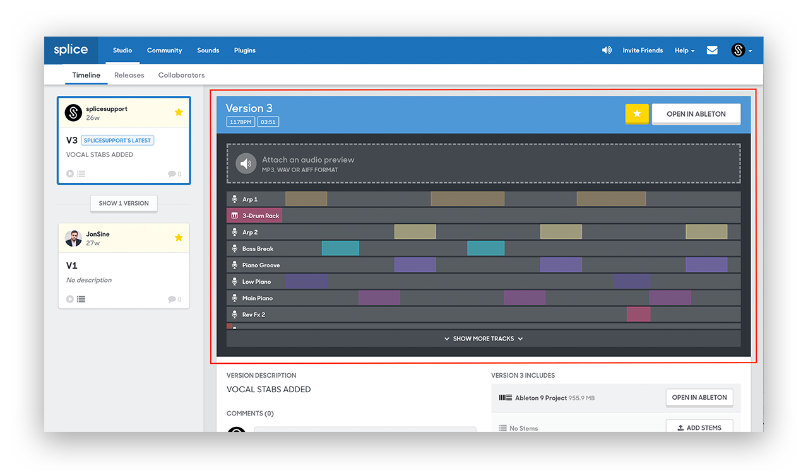Viewport: 808px width, 471px height.
Task: Click the No Stems list icon
Action: point(502,428)
